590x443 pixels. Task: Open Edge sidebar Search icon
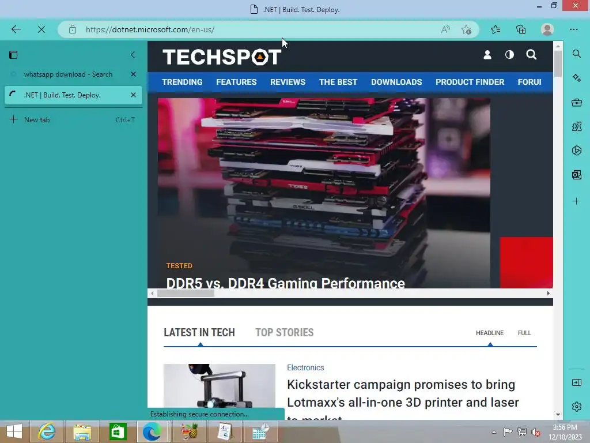click(576, 54)
